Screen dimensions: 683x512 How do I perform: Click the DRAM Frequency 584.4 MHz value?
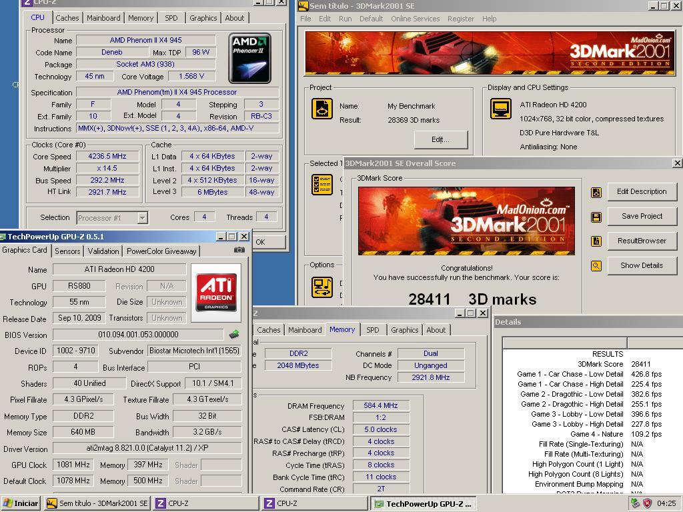click(x=381, y=405)
